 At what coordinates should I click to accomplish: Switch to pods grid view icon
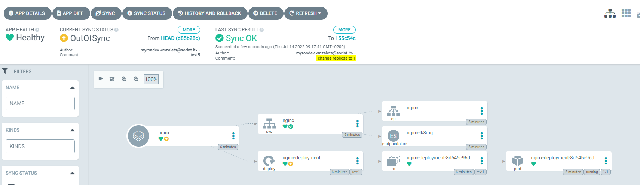tap(626, 13)
